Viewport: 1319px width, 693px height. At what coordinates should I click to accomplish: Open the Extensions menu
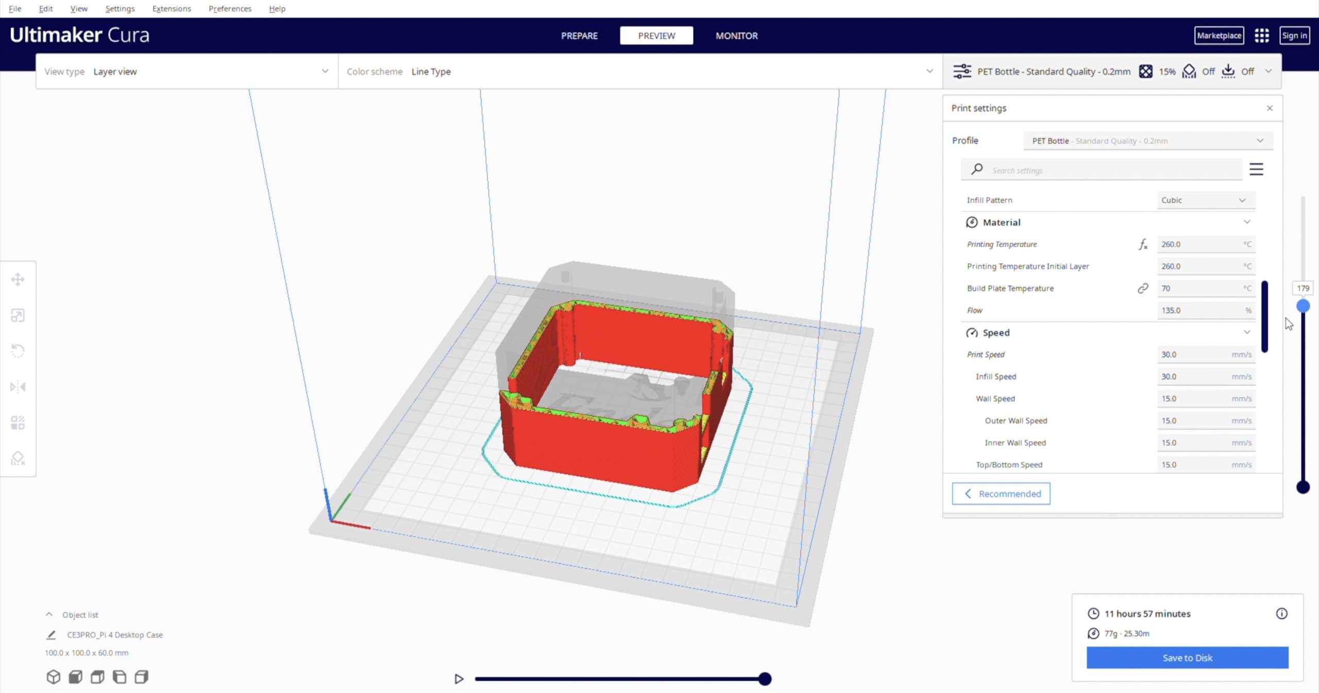172,9
